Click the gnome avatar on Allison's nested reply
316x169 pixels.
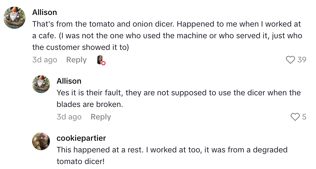click(41, 84)
